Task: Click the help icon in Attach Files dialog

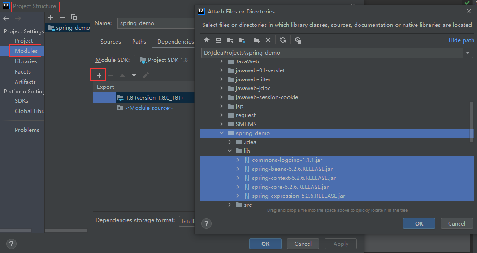Action: [206, 223]
